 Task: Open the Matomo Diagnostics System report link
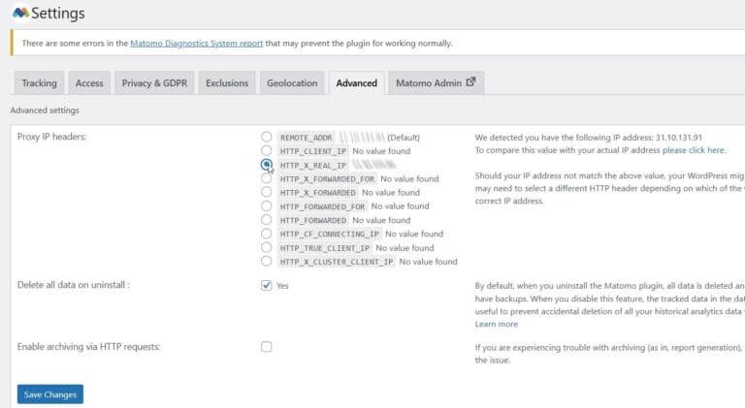pos(196,44)
